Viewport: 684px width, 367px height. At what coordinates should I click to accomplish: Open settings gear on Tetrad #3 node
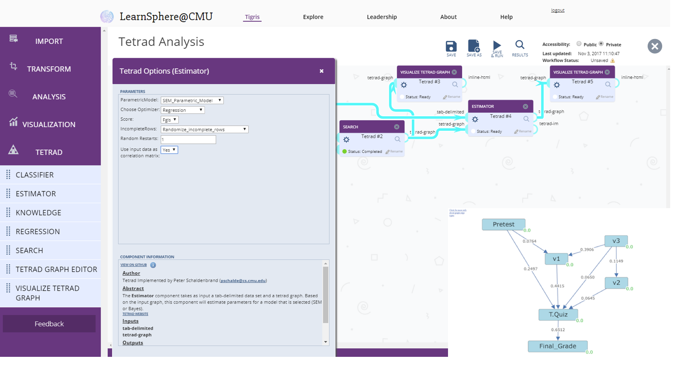tap(404, 85)
